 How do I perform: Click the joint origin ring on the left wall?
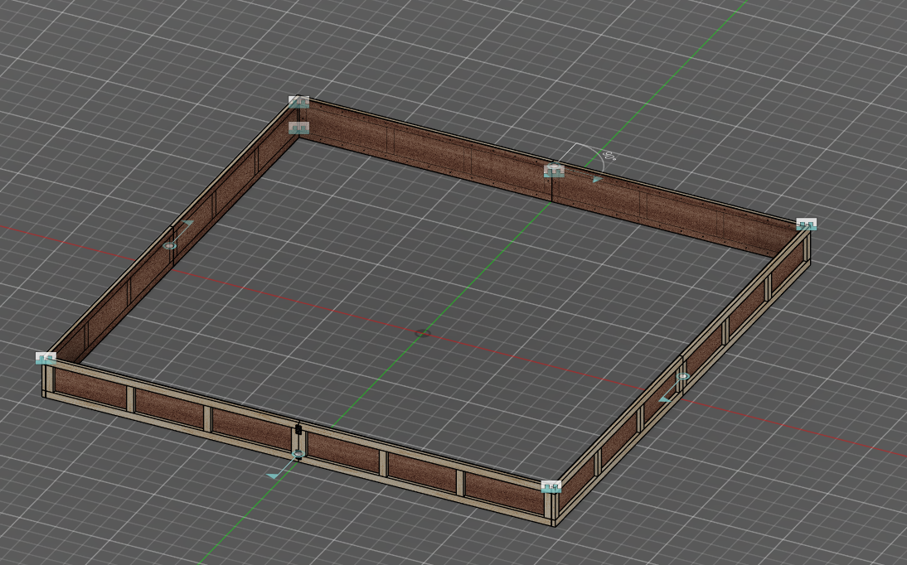169,246
